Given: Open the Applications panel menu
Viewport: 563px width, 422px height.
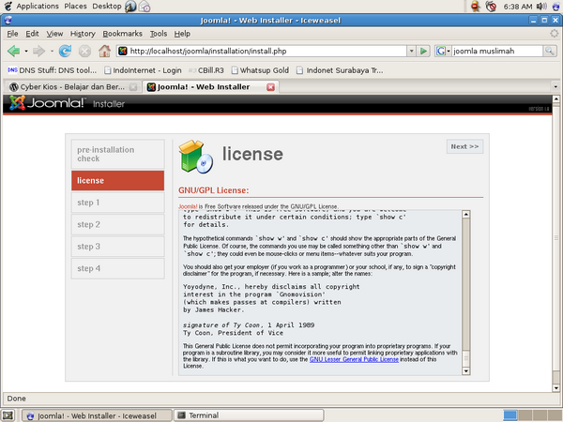Looking at the screenshot, I should [x=38, y=7].
